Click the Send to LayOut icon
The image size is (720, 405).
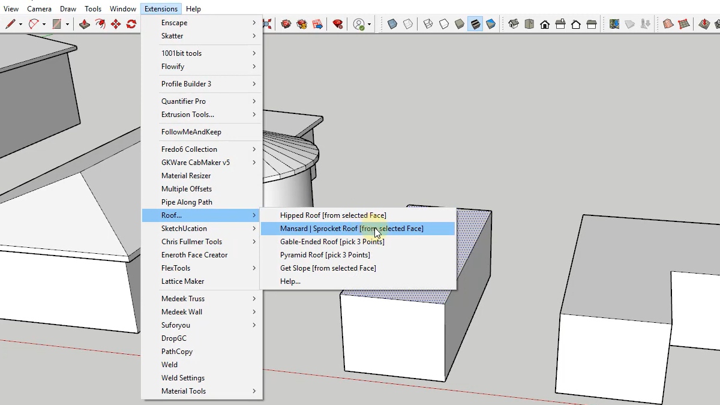tap(317, 24)
